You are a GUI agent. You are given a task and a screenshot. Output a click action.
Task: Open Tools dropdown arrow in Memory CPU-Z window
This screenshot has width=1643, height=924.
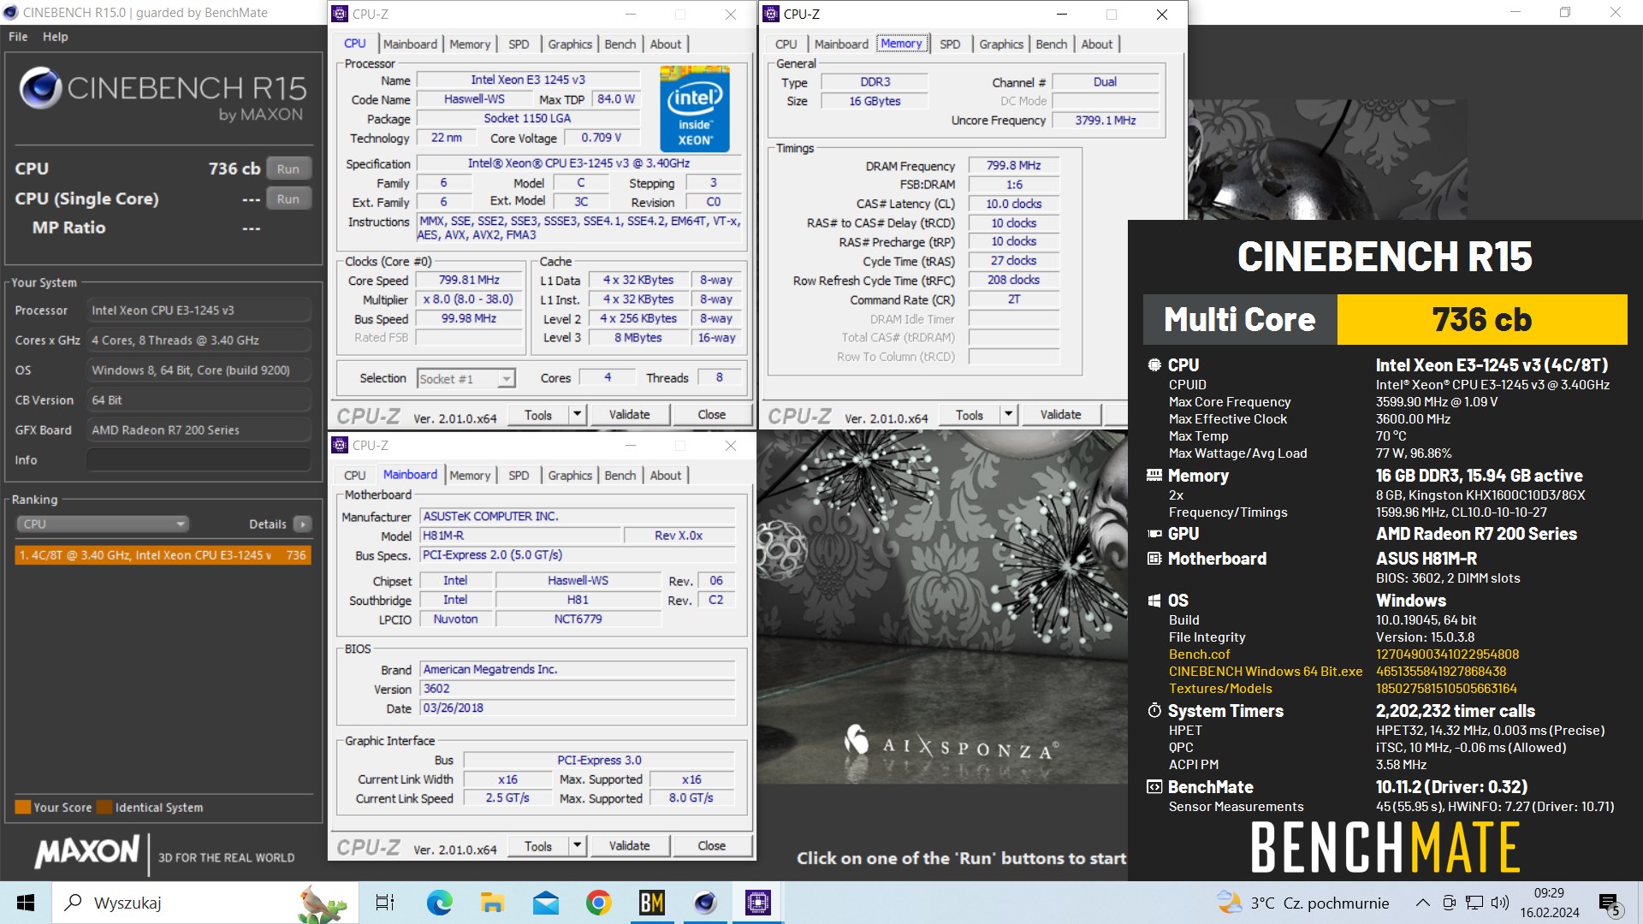1009,414
